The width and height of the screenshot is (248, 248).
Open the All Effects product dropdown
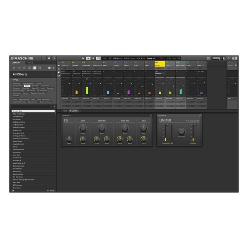click(53, 74)
